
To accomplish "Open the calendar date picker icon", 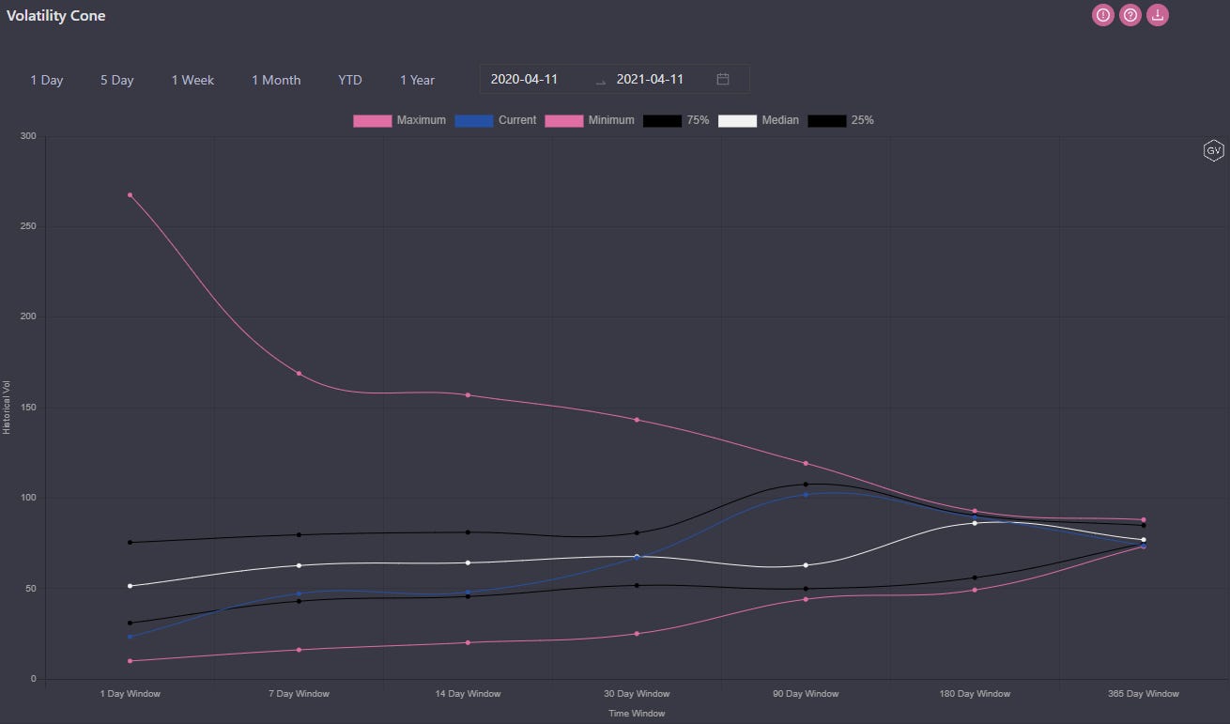I will [723, 79].
